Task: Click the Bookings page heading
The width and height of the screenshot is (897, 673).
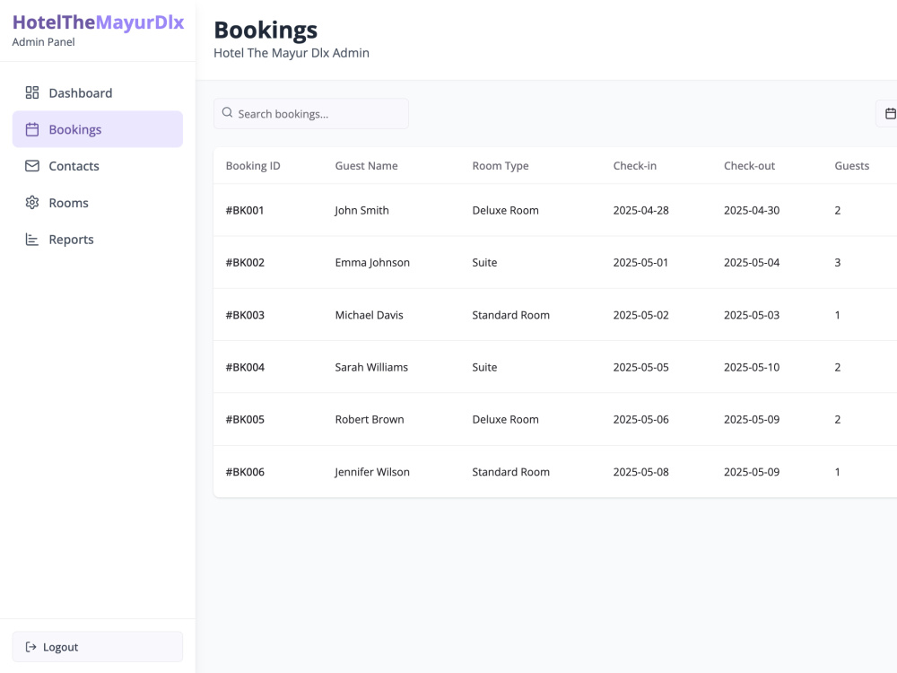Action: [x=266, y=31]
